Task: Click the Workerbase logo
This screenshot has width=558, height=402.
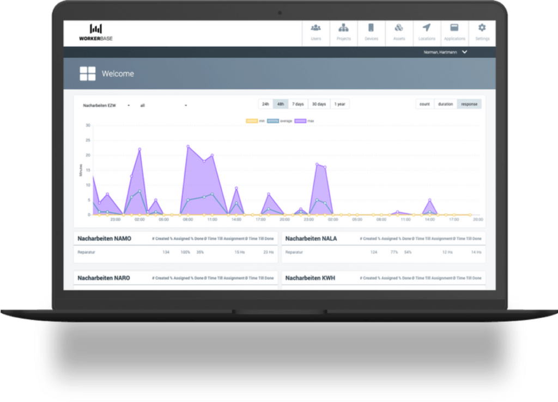Action: pos(96,33)
